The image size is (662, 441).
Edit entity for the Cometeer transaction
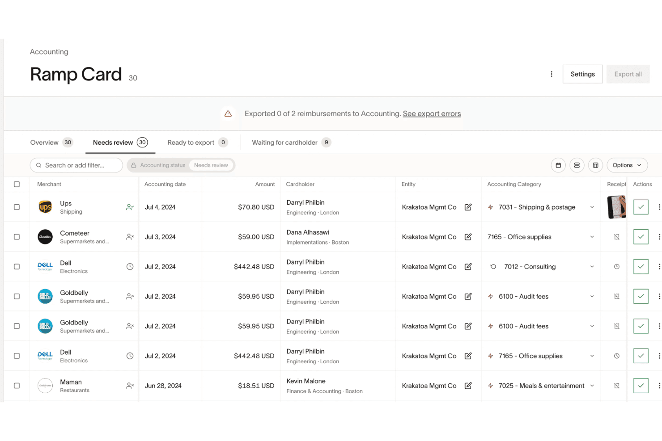point(468,237)
